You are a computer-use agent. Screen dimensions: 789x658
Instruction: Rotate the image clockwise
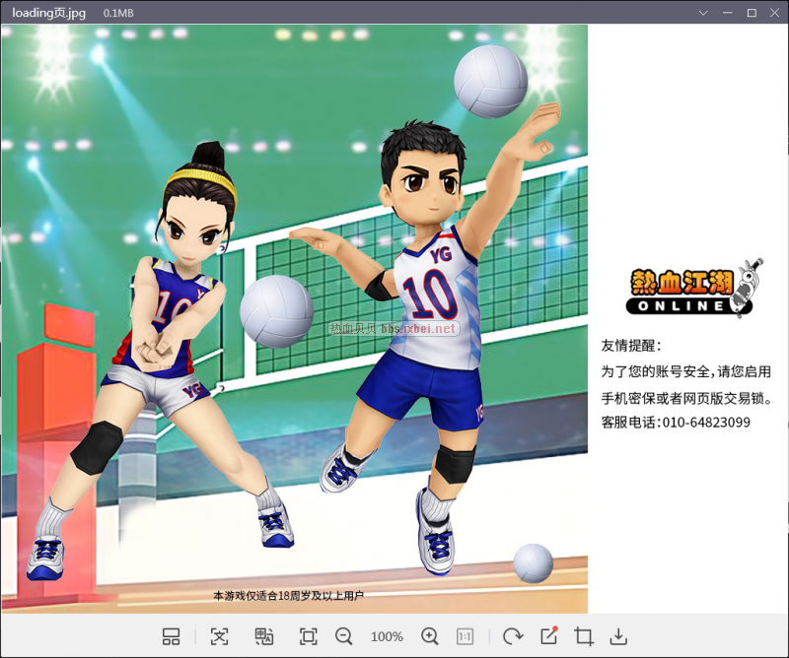pyautogui.click(x=512, y=636)
